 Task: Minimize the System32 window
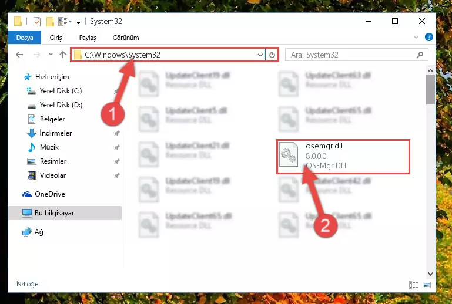point(369,22)
